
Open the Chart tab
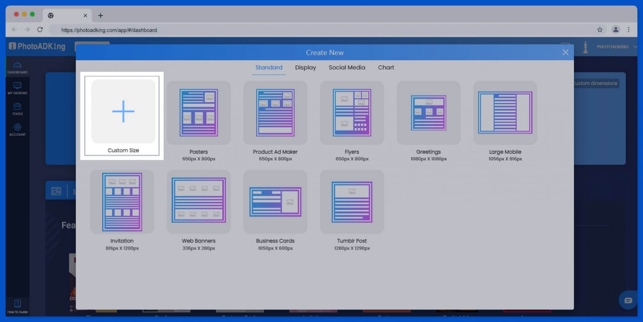(386, 67)
